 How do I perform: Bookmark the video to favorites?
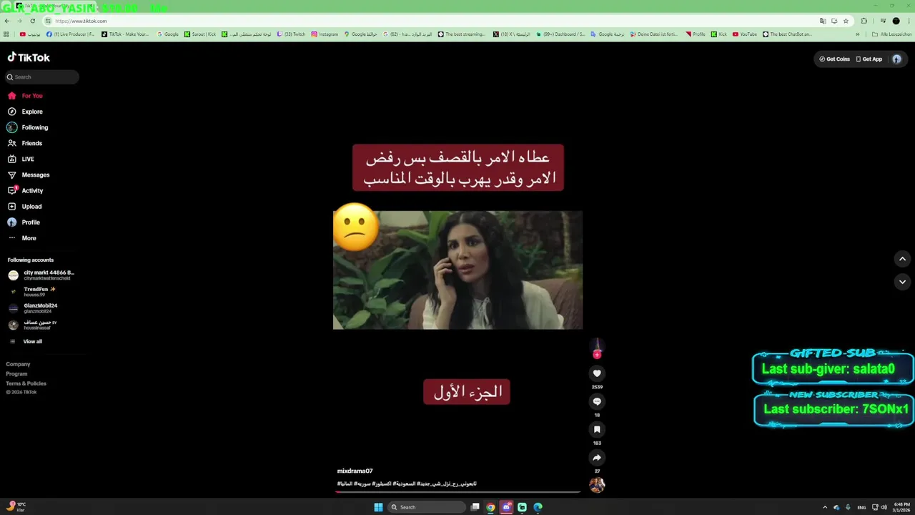click(597, 429)
